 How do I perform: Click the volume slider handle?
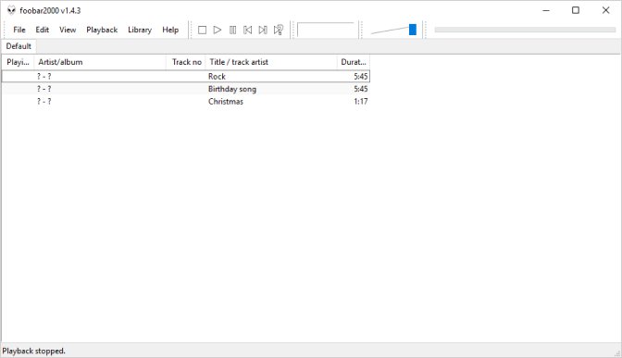click(413, 30)
